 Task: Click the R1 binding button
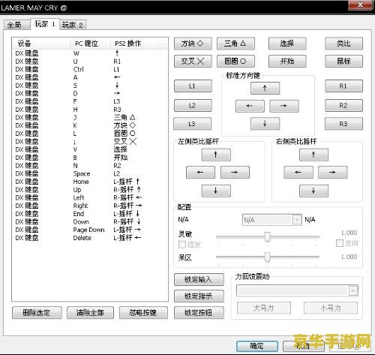[343, 86]
